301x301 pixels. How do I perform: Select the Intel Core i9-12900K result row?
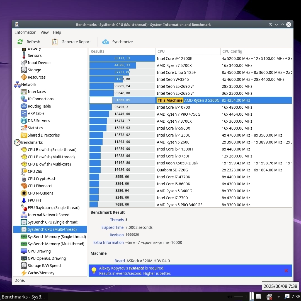click(190, 58)
